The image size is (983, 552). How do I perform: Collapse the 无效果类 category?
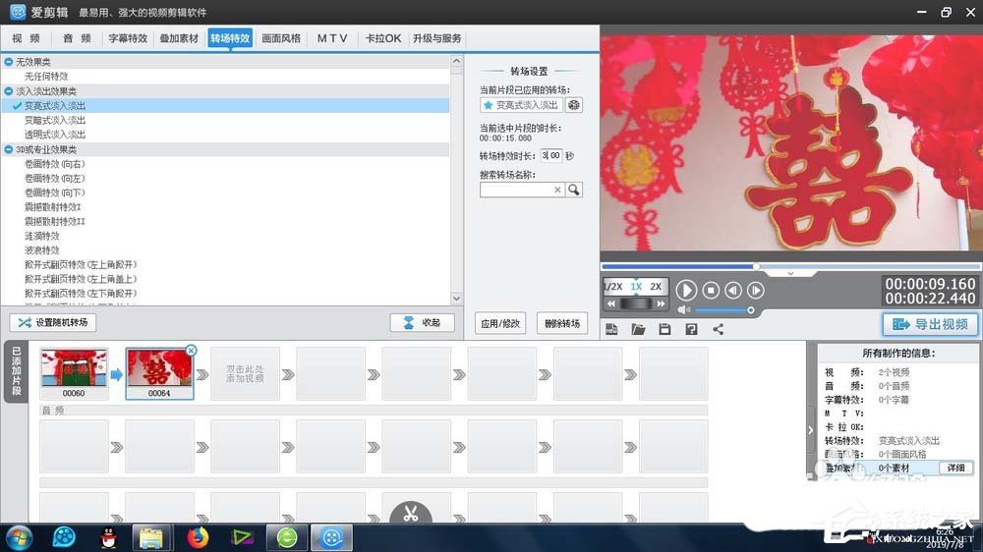[9, 62]
